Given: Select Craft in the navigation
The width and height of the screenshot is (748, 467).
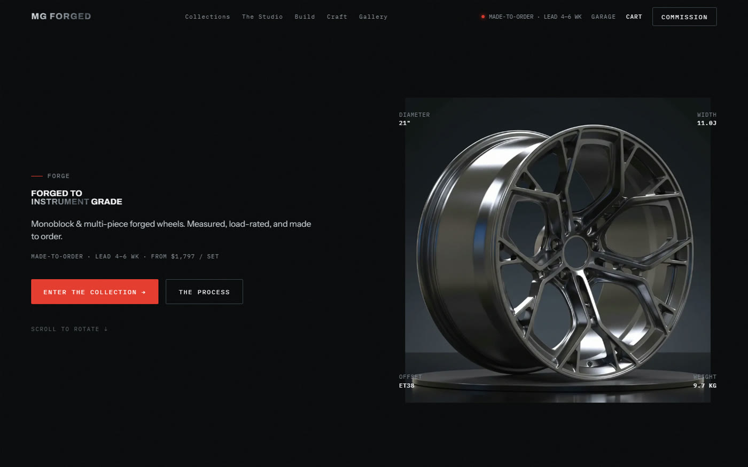Looking at the screenshot, I should (337, 17).
